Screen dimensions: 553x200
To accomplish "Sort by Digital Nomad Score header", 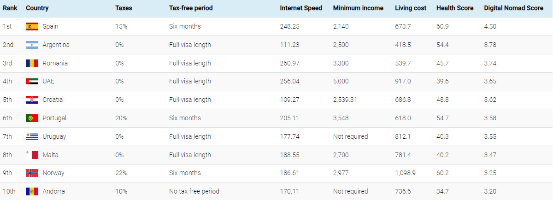I will [513, 8].
